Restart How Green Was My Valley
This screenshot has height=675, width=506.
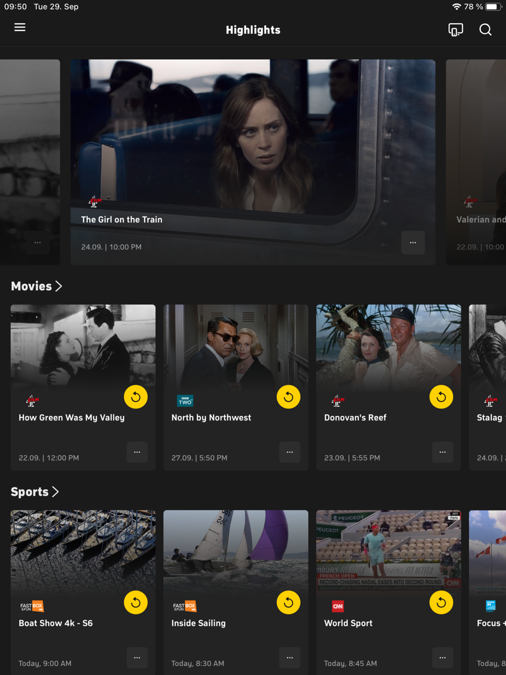(x=136, y=397)
